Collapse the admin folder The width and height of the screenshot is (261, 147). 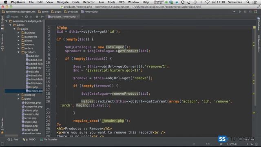(x=11, y=25)
